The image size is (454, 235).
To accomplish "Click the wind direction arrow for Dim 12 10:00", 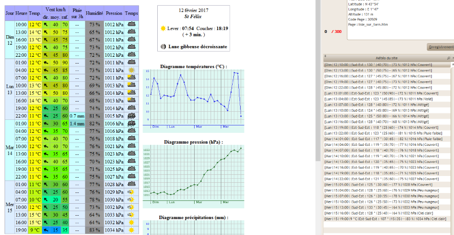I will pos(46,24).
